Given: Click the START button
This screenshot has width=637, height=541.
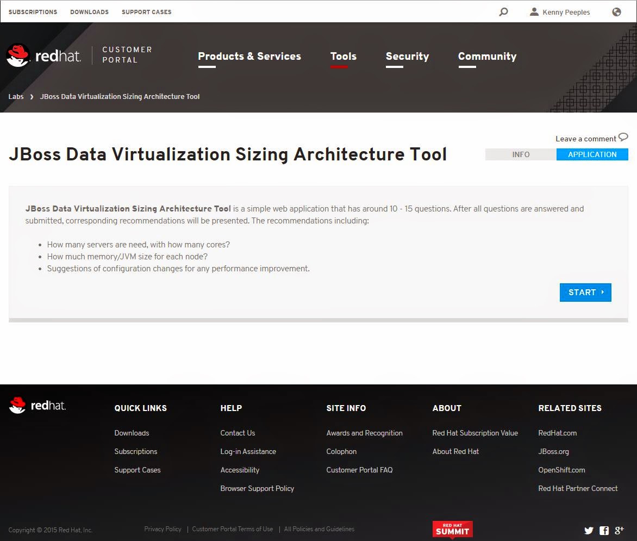Looking at the screenshot, I should [585, 292].
